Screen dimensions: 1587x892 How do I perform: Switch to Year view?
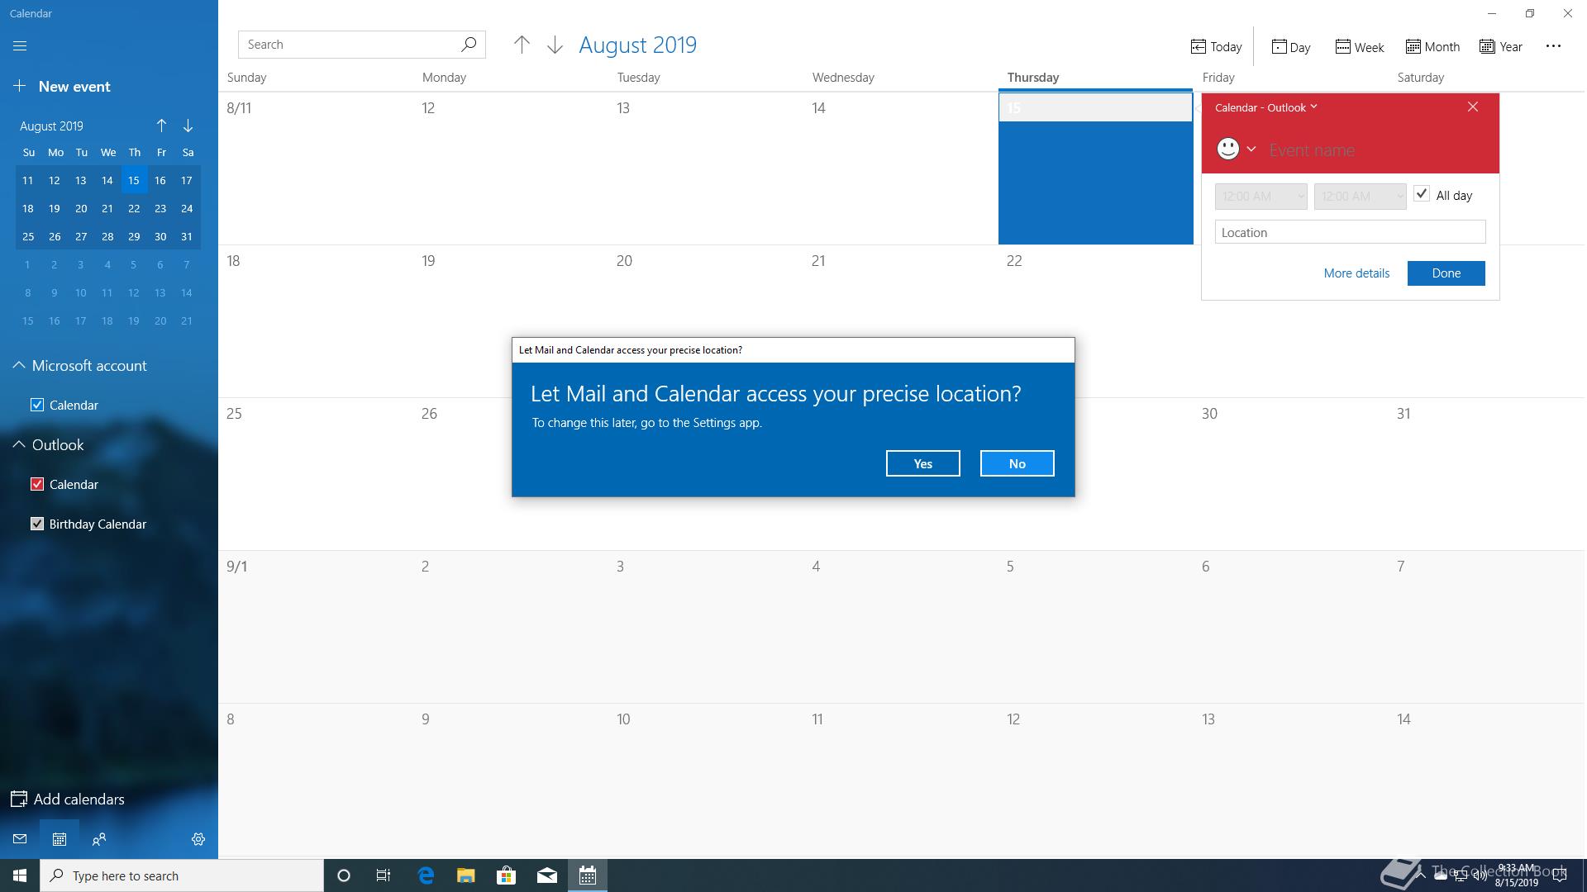pyautogui.click(x=1501, y=47)
